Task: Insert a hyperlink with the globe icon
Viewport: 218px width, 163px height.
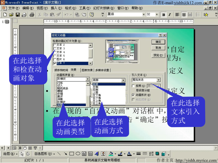Action: tap(77, 15)
